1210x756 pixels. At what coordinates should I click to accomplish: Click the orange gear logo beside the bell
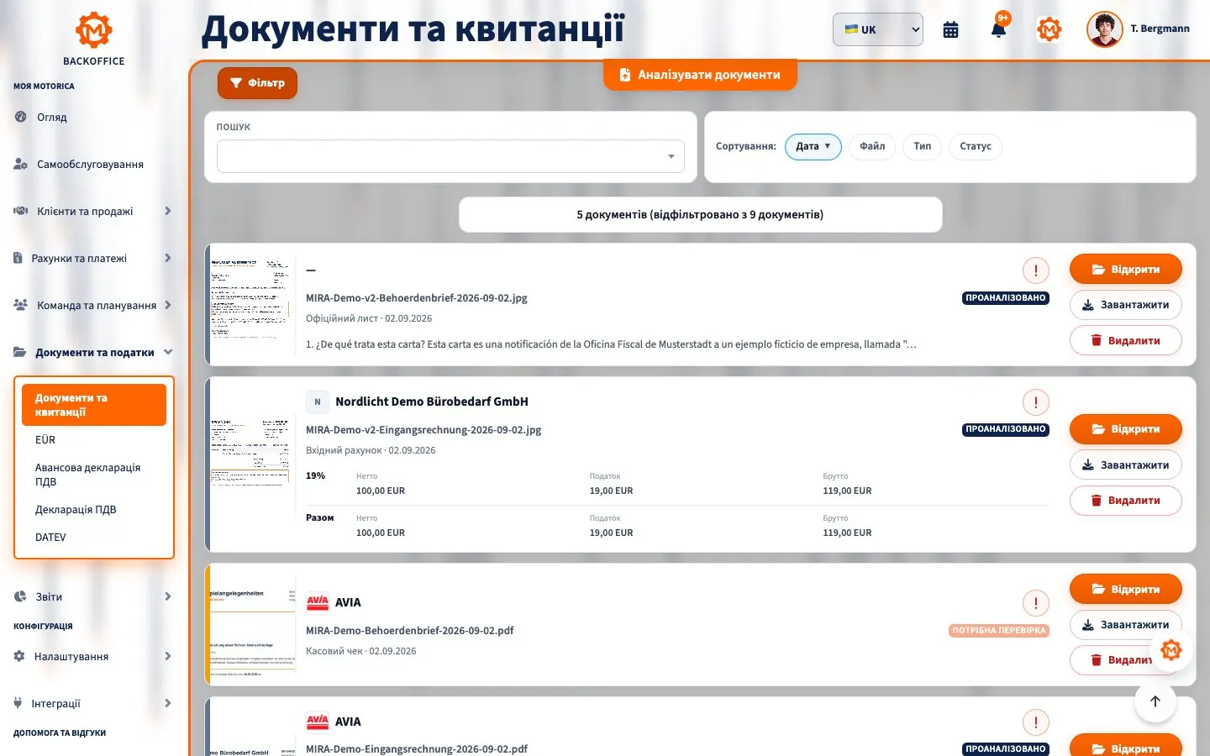click(x=1049, y=29)
